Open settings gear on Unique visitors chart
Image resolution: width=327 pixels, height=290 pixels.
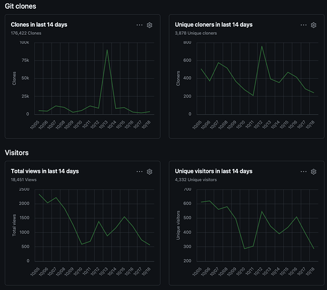[314, 172]
